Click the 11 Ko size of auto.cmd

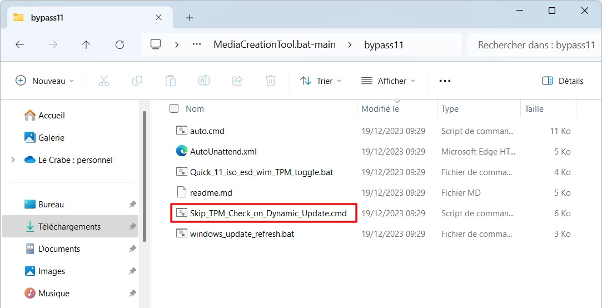pyautogui.click(x=560, y=131)
